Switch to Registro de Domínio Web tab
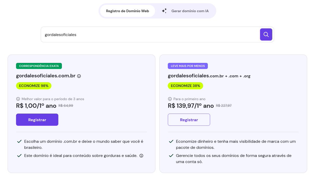 128,11
